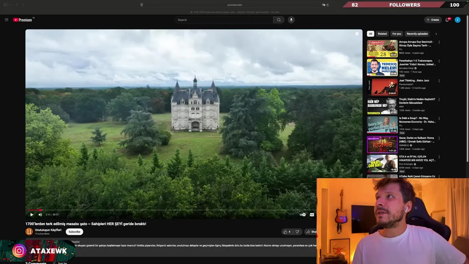Click the '19 subscribers' text
Screen dimensions: 469x264
pos(42,234)
